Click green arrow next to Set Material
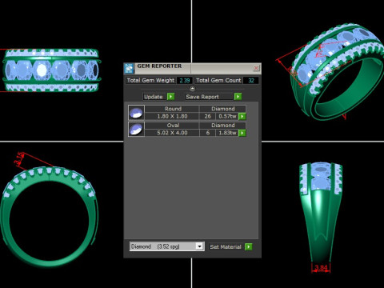This screenshot has height=288, width=384. (x=248, y=246)
